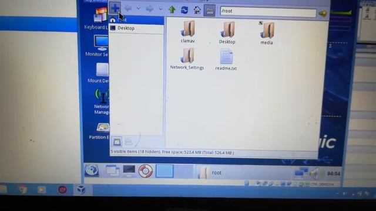Click the /root path entry field

(268, 12)
